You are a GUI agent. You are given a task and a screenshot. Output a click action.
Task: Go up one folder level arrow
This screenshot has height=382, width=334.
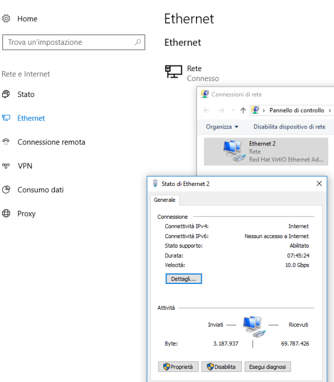tap(243, 111)
